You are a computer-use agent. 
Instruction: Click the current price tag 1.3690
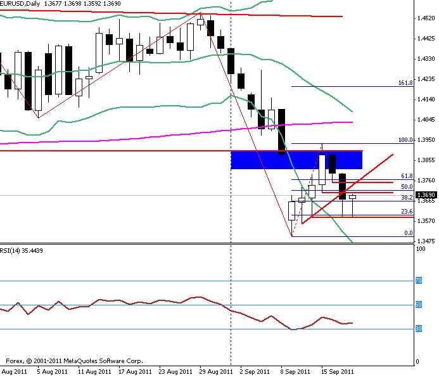(x=426, y=195)
